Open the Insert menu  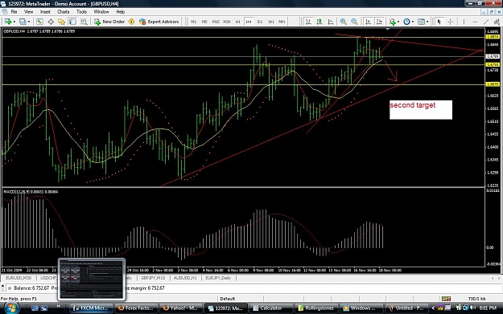45,12
